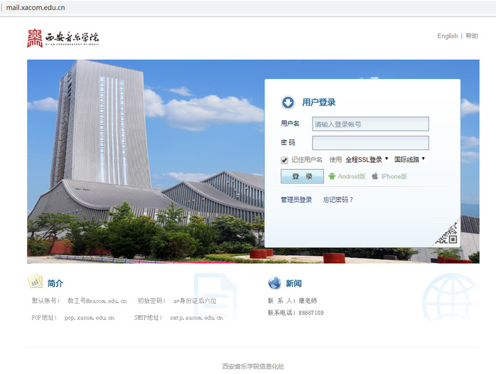Screen dimensions: 496x374
Task: Click the browser address bar URL
Action: [36, 7]
